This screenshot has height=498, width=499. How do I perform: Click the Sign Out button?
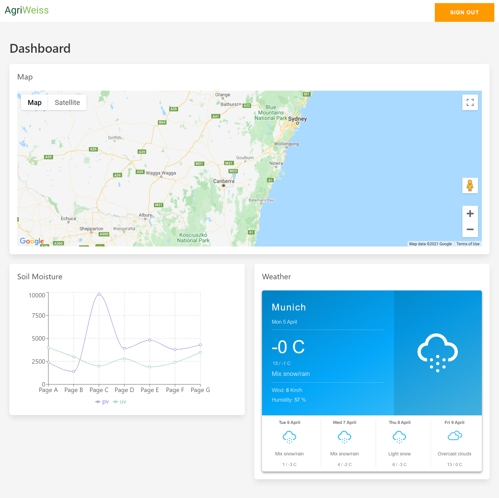tap(464, 12)
